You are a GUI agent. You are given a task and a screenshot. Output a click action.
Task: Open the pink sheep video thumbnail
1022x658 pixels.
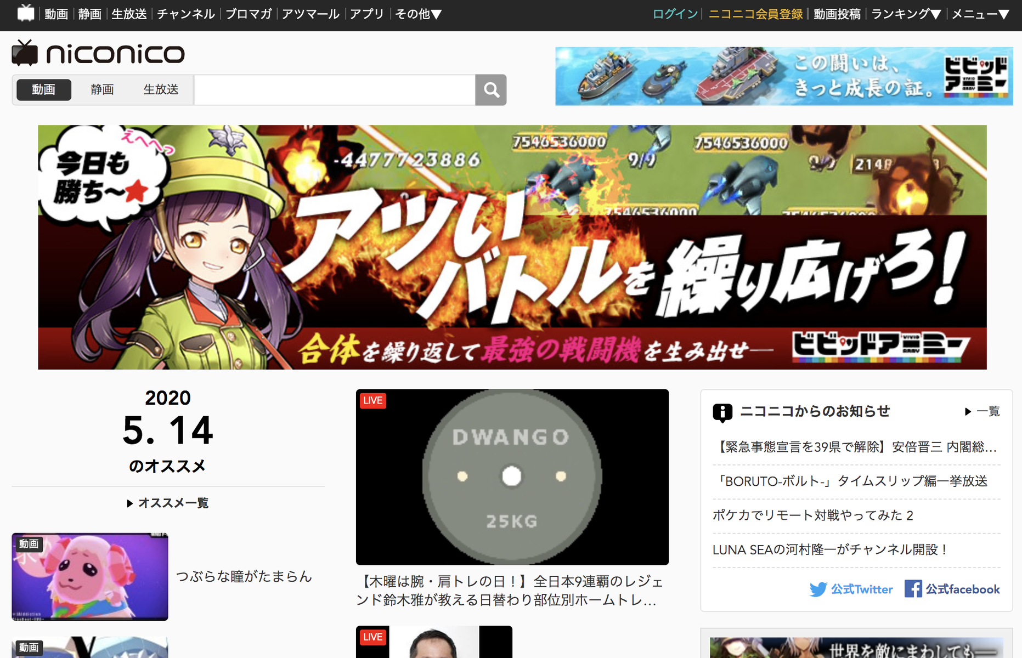coord(90,577)
